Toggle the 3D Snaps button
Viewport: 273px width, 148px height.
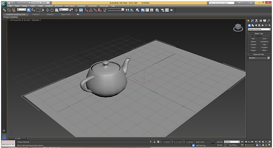86,10
